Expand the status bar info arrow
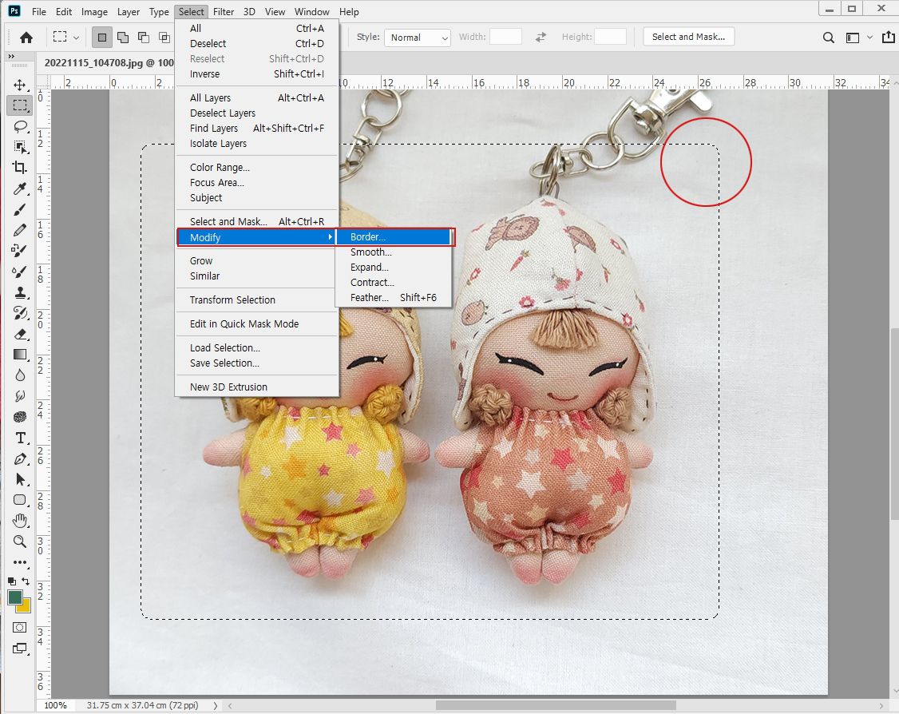Screen dimensions: 899x714 [216, 705]
